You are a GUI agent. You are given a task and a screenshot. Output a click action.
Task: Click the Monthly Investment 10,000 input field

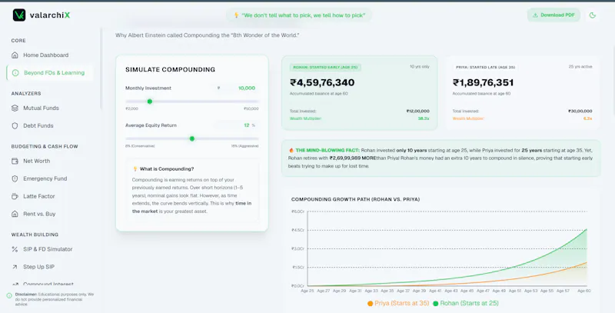238,88
